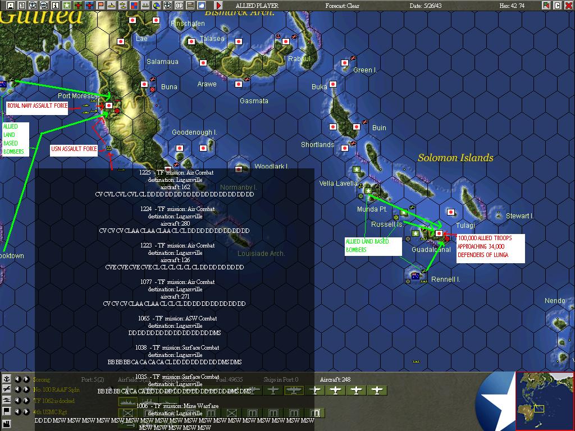Click the 'Date: 5/26/43' status text
Viewport: 575px width, 431px height.
point(425,6)
